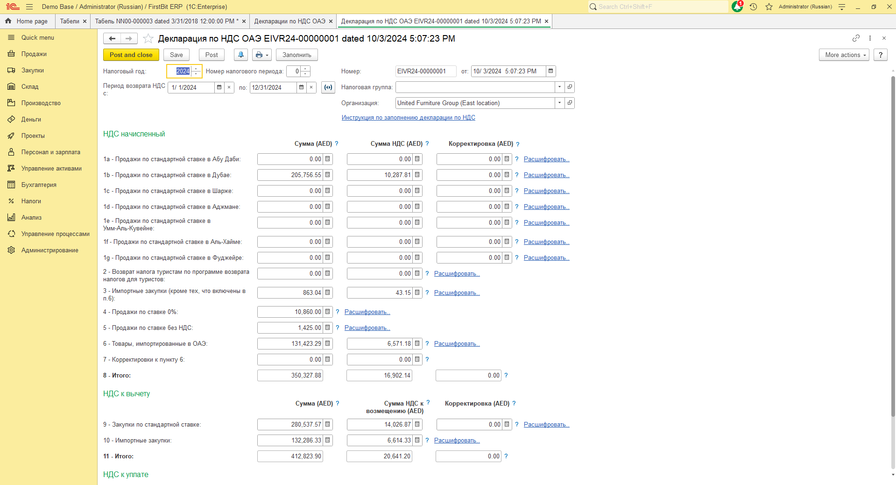896x485 pixels.
Task: Open the calculator for row 1b Сумма field
Action: pyautogui.click(x=328, y=175)
